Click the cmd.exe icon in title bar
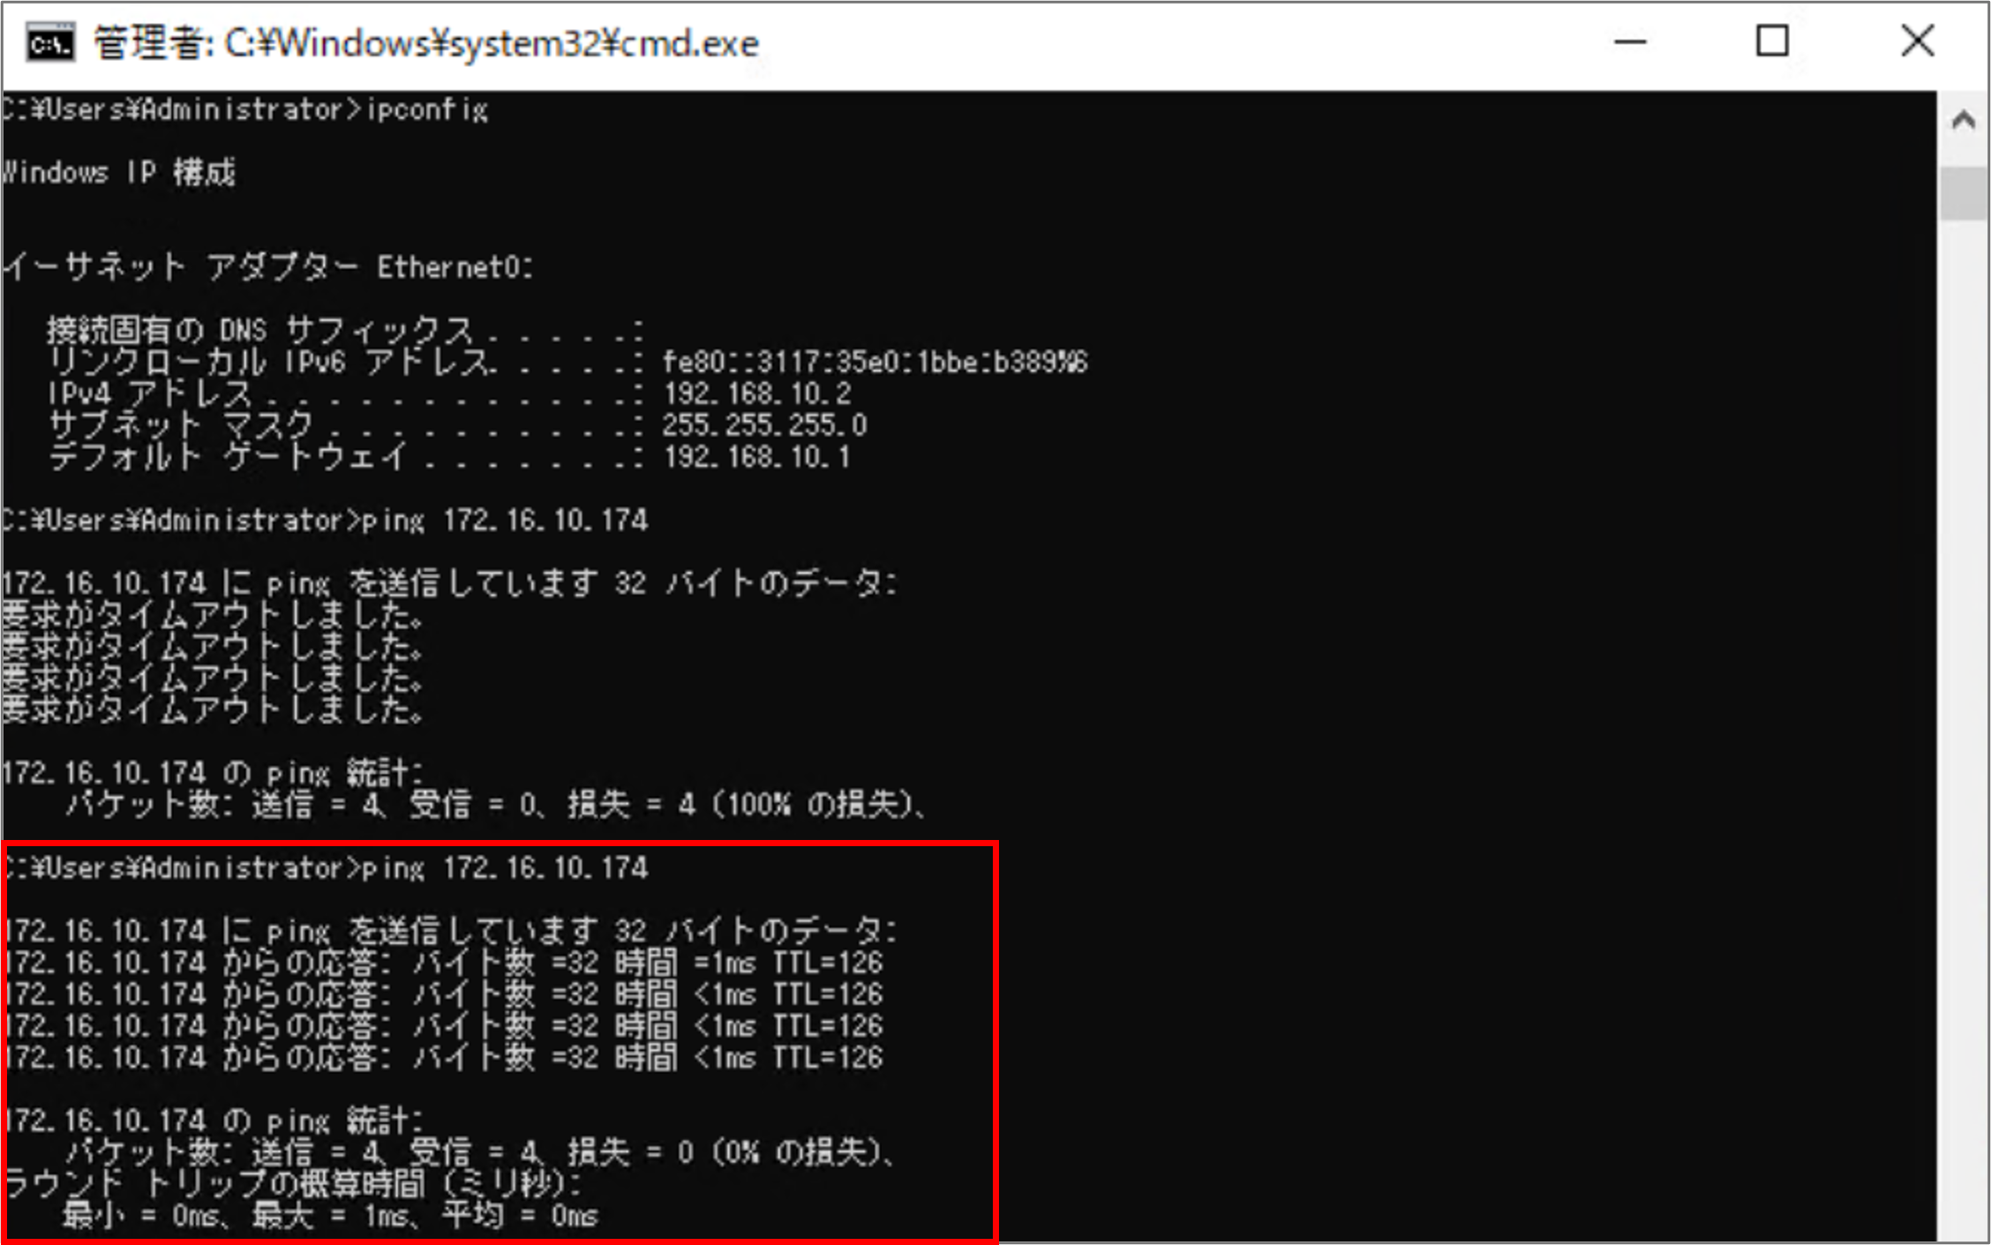This screenshot has height=1245, width=1991. (50, 43)
